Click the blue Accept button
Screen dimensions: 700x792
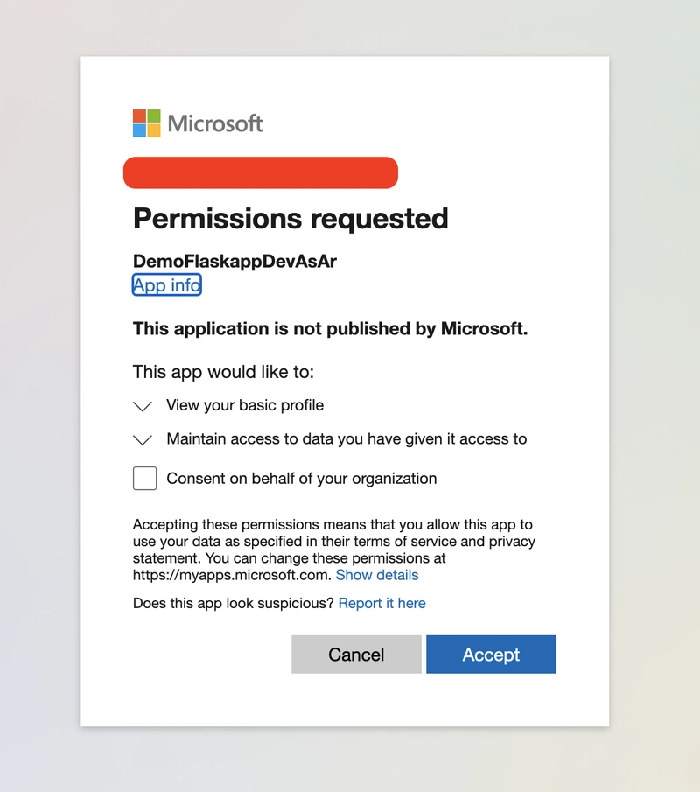pos(491,655)
